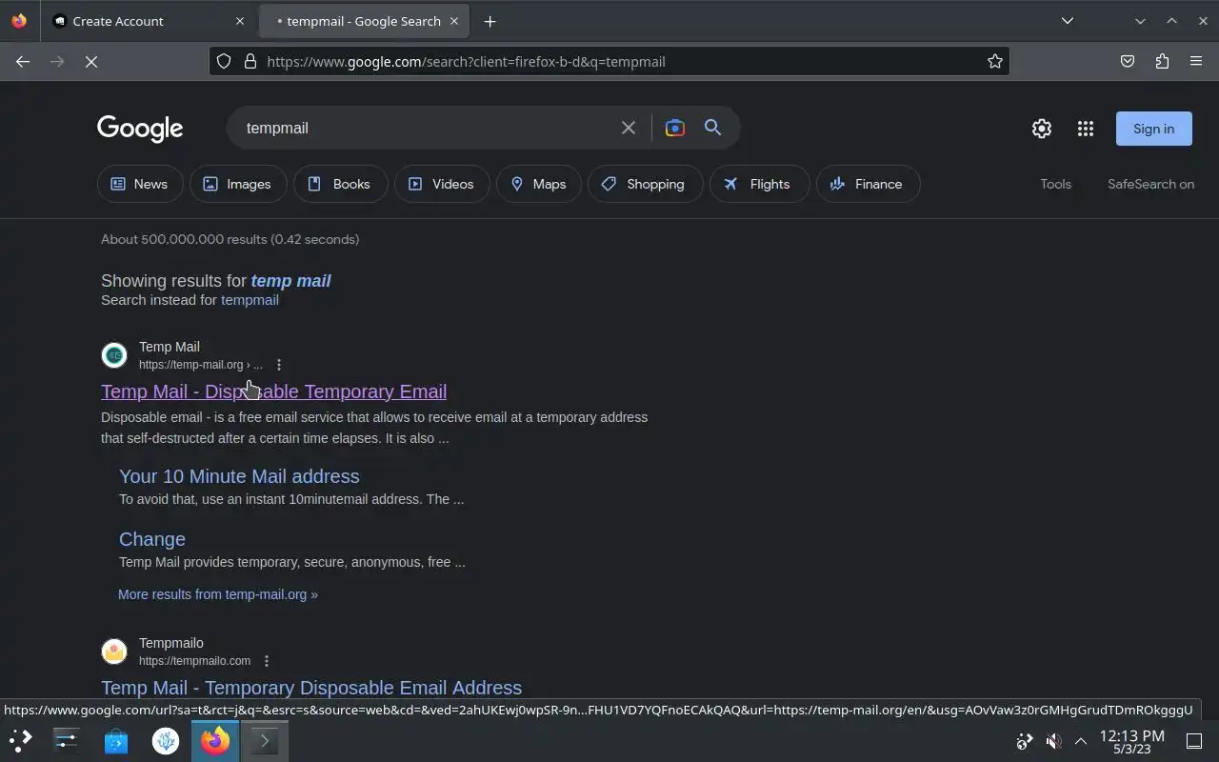Open the Change sitelink
The height and width of the screenshot is (762, 1219).
(x=152, y=539)
